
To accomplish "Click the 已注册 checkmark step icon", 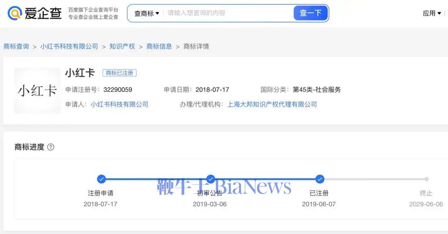I will point(319,179).
